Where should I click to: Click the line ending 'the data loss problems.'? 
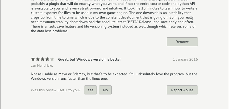pos(50,31)
